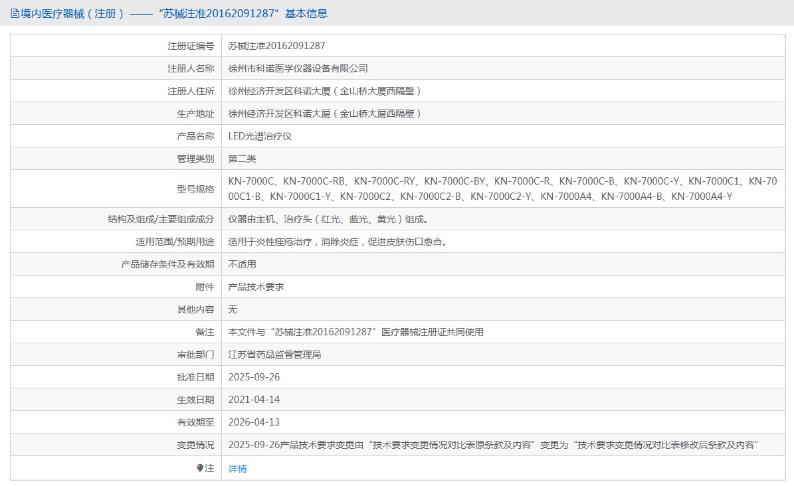Screen dimensions: 794x486
Task: Select the value 不适用
Action: 242,264
